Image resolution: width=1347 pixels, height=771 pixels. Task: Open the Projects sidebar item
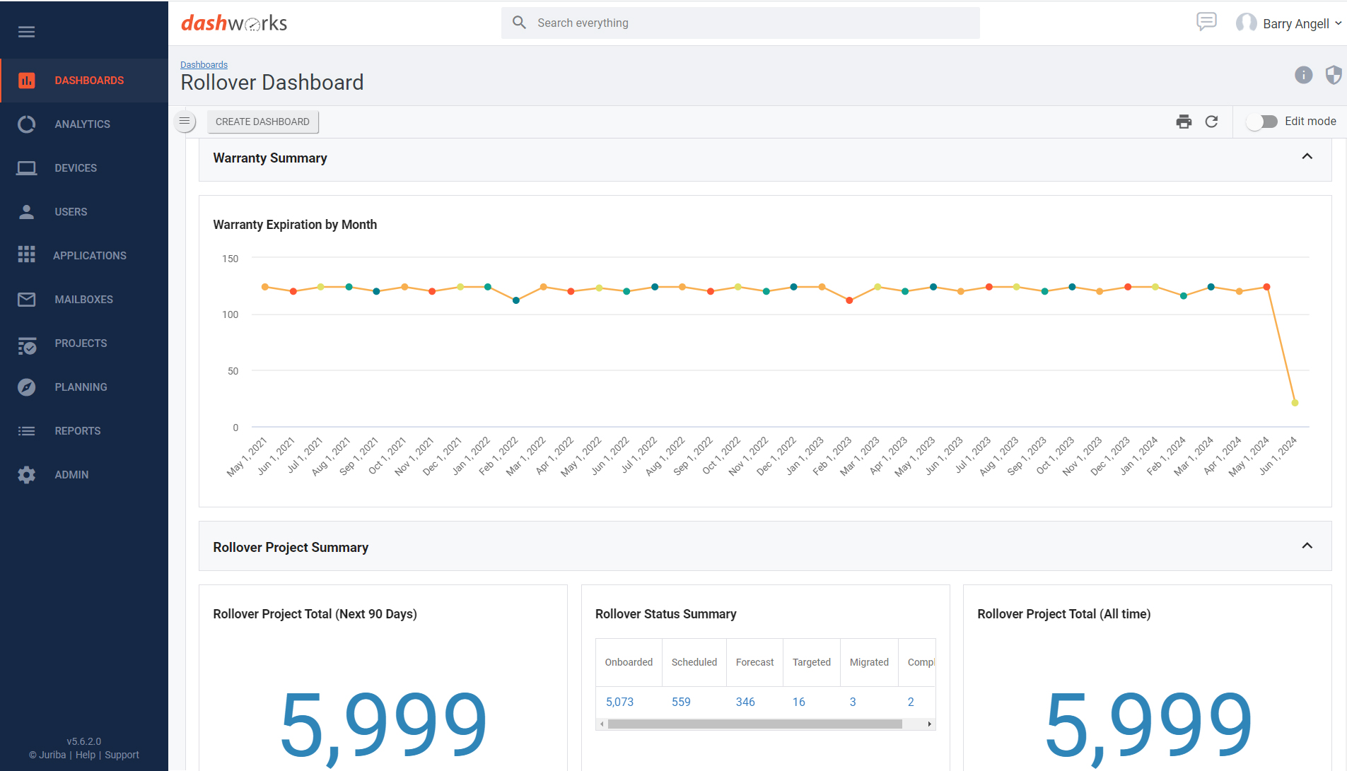point(81,343)
